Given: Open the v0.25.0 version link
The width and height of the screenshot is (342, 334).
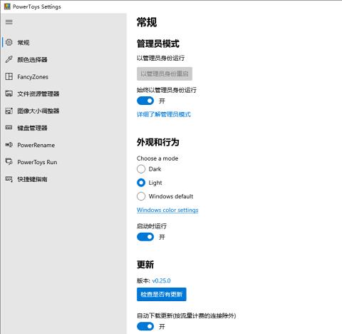Looking at the screenshot, I should [x=161, y=280].
